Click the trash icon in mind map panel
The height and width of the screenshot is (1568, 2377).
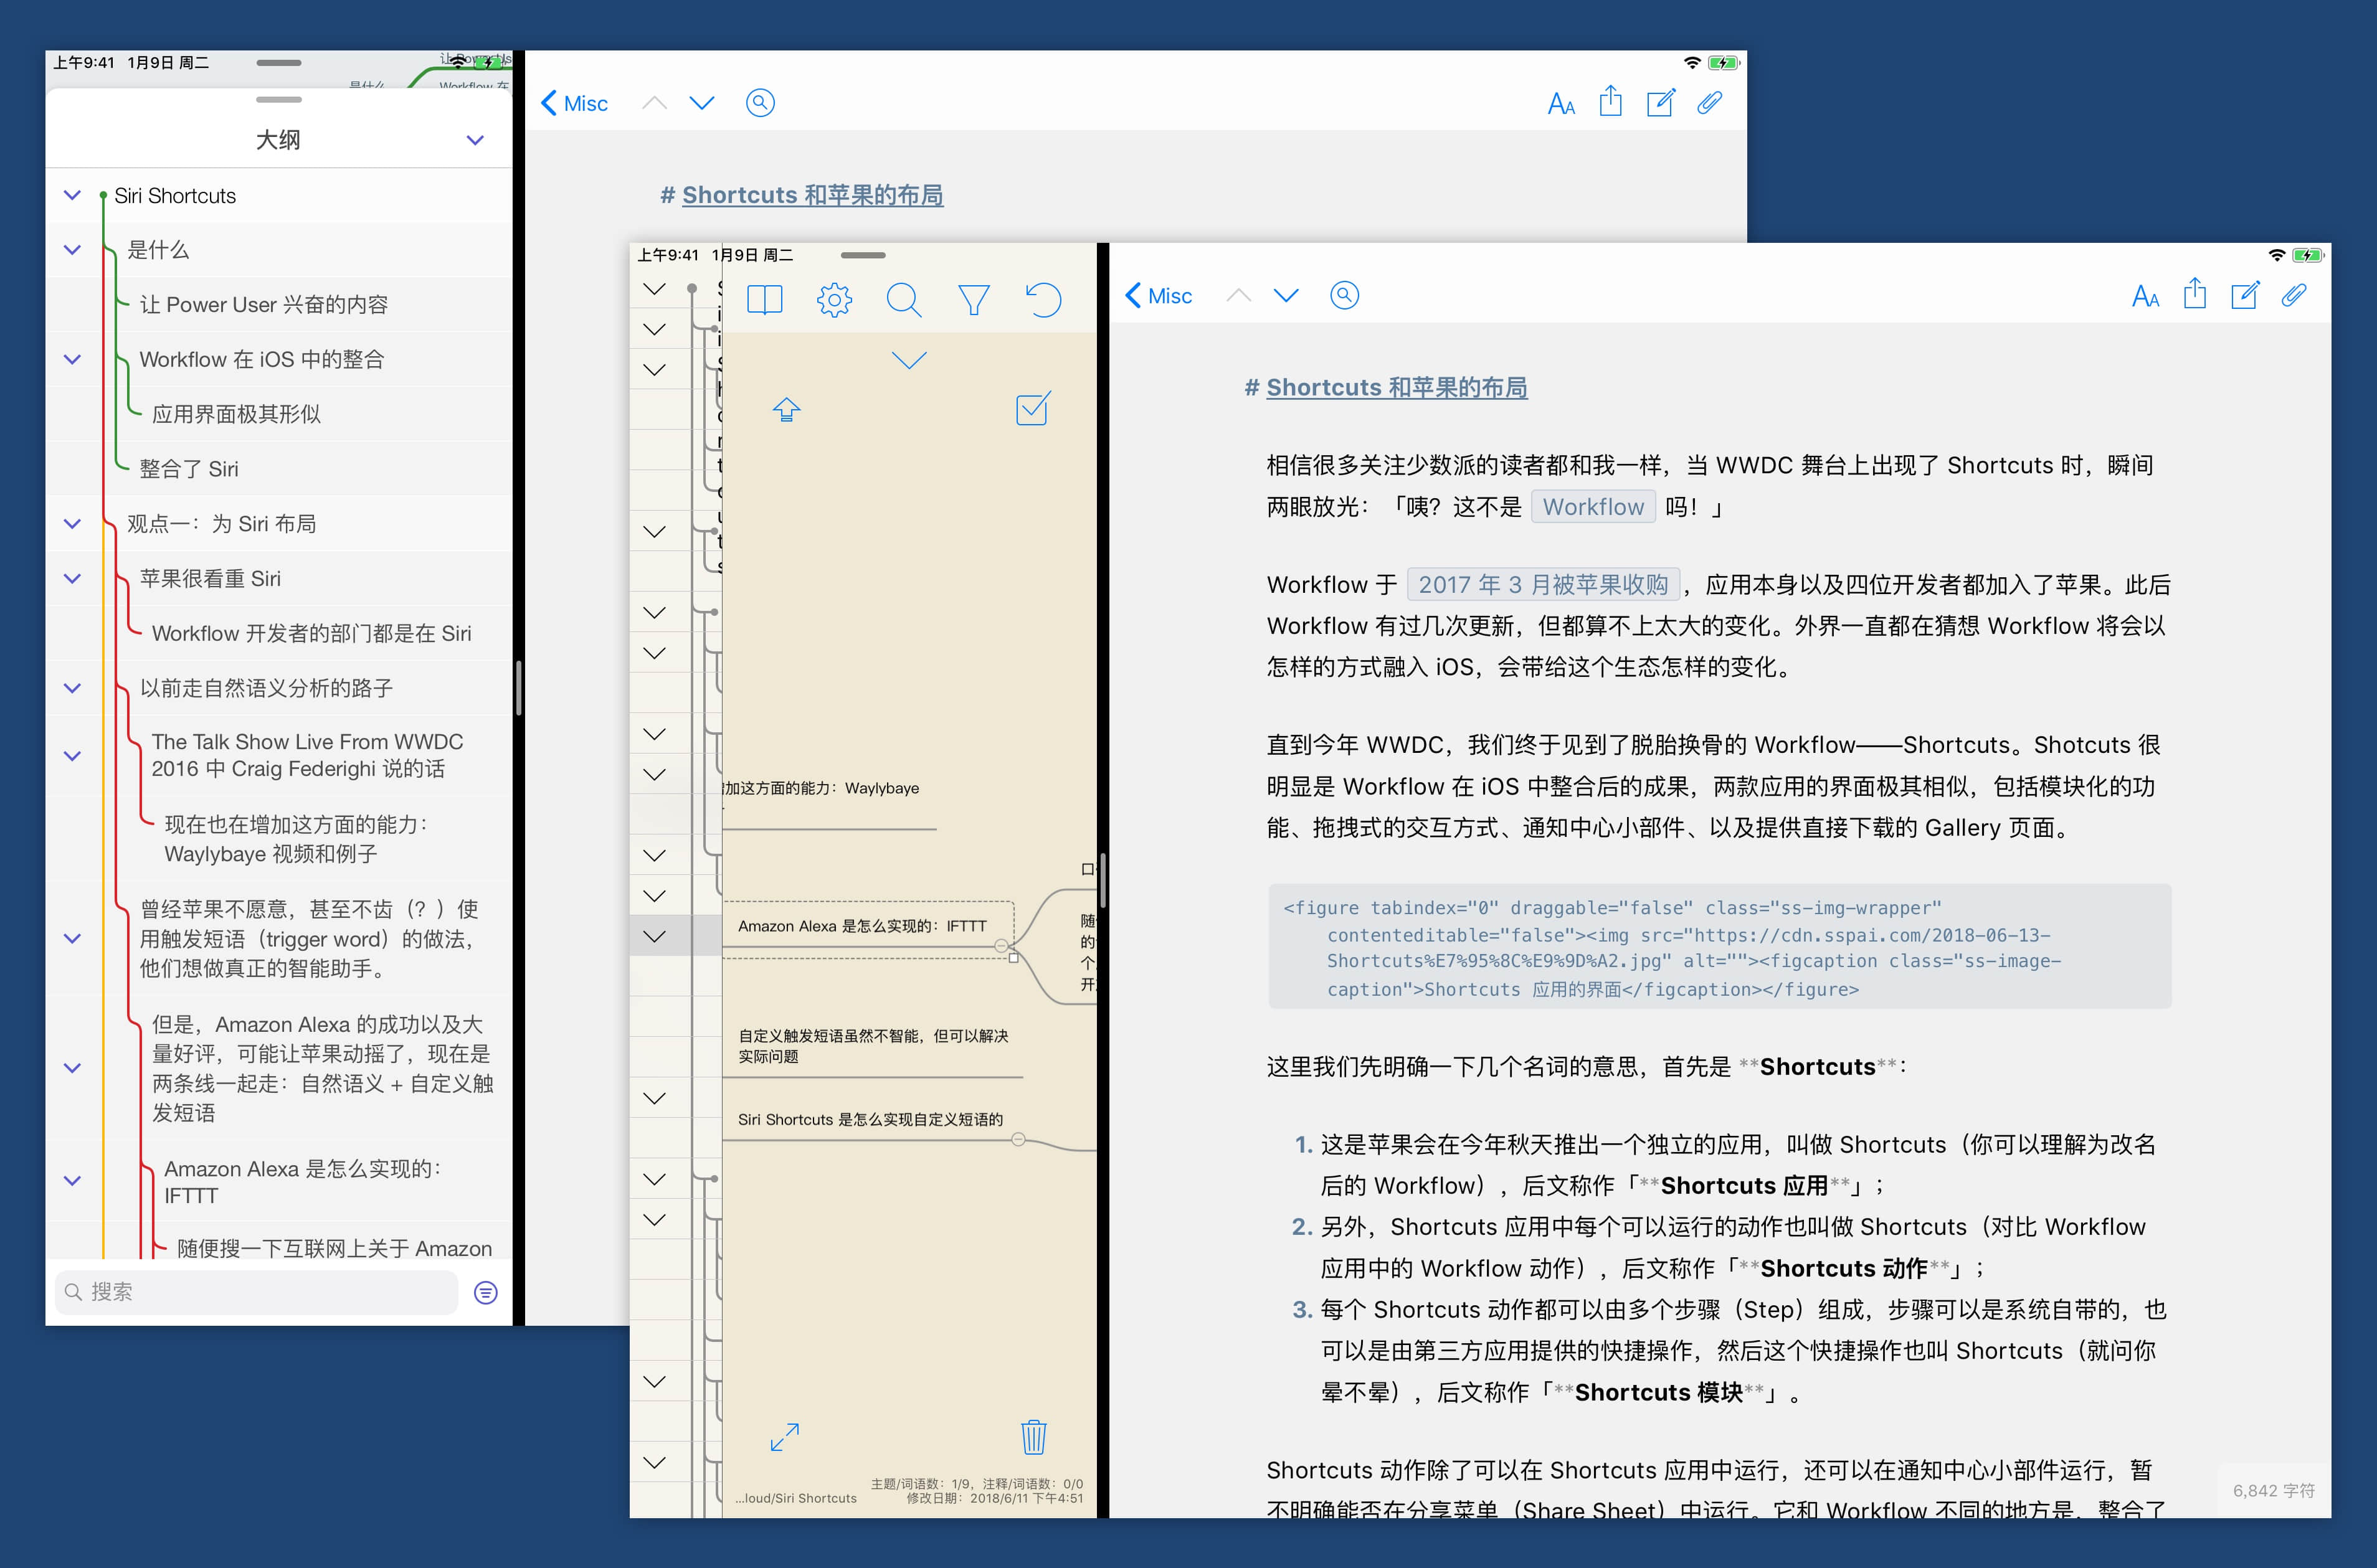pos(1033,1437)
